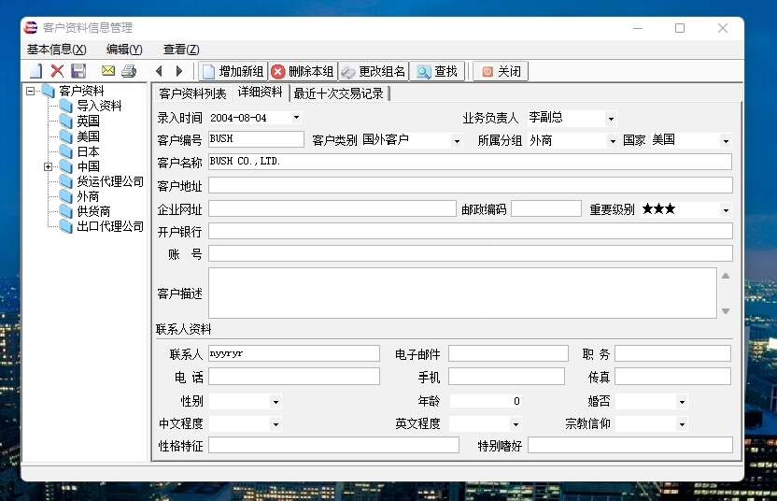
Task: Open 中文程度 dropdown
Action: tap(276, 423)
